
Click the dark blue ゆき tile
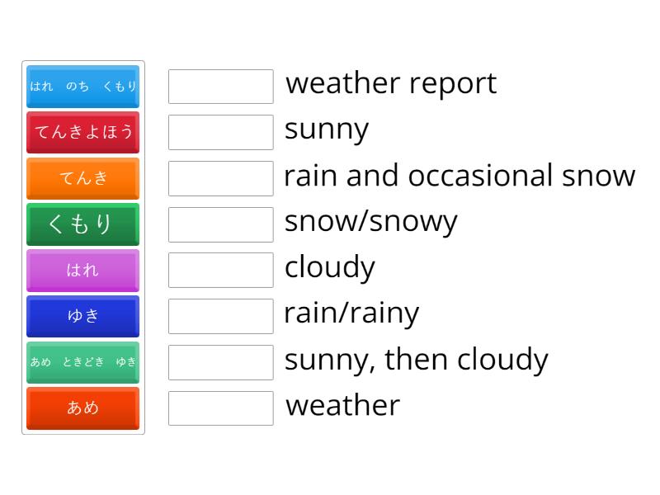coord(83,316)
